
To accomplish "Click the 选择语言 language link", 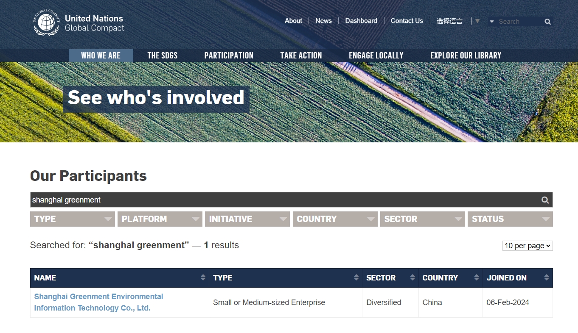I will tap(449, 21).
